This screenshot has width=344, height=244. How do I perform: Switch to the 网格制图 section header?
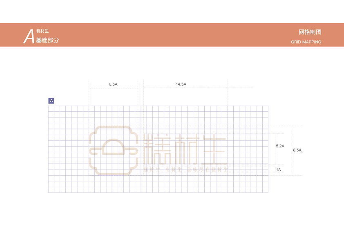tap(310, 31)
